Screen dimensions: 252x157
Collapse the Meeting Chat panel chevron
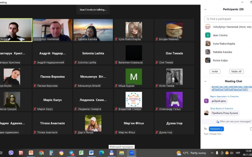tap(205, 81)
